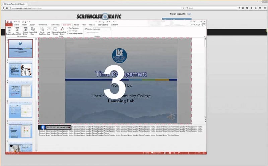This screenshot has height=166, width=268.
Task: Adjust the zoom slider in status bar
Action: tap(189, 153)
